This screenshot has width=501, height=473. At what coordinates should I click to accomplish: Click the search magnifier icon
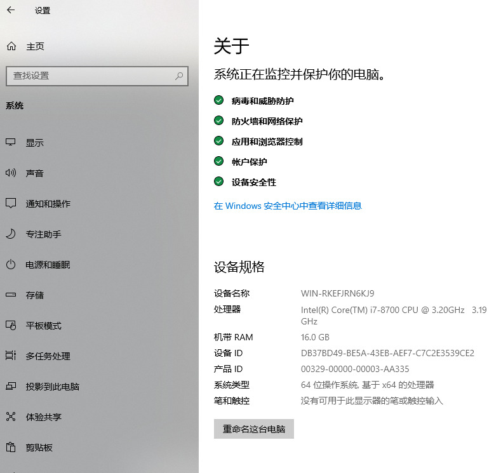click(179, 76)
